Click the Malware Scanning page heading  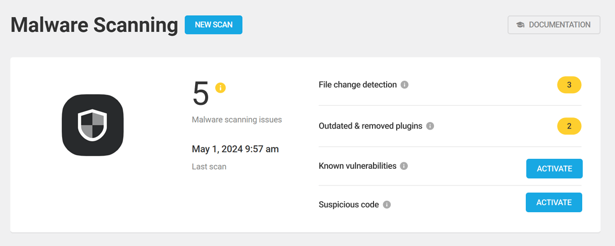pos(94,25)
